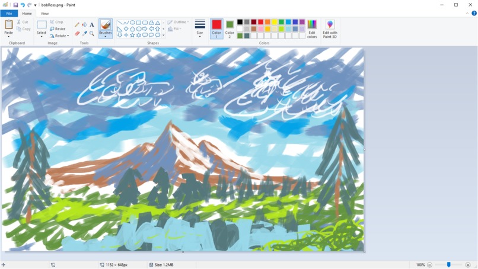The image size is (478, 269).
Task: Choose the Text tool
Action: click(x=92, y=25)
